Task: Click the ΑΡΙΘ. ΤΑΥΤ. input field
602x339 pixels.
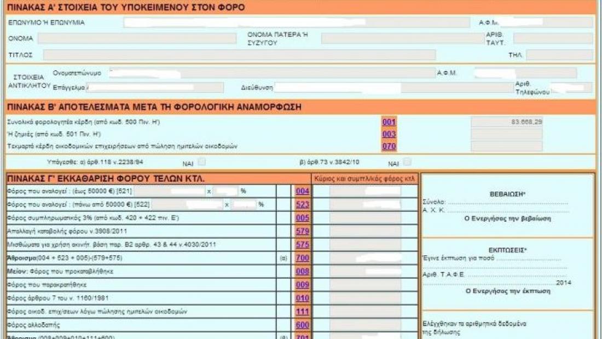Action: (x=553, y=38)
